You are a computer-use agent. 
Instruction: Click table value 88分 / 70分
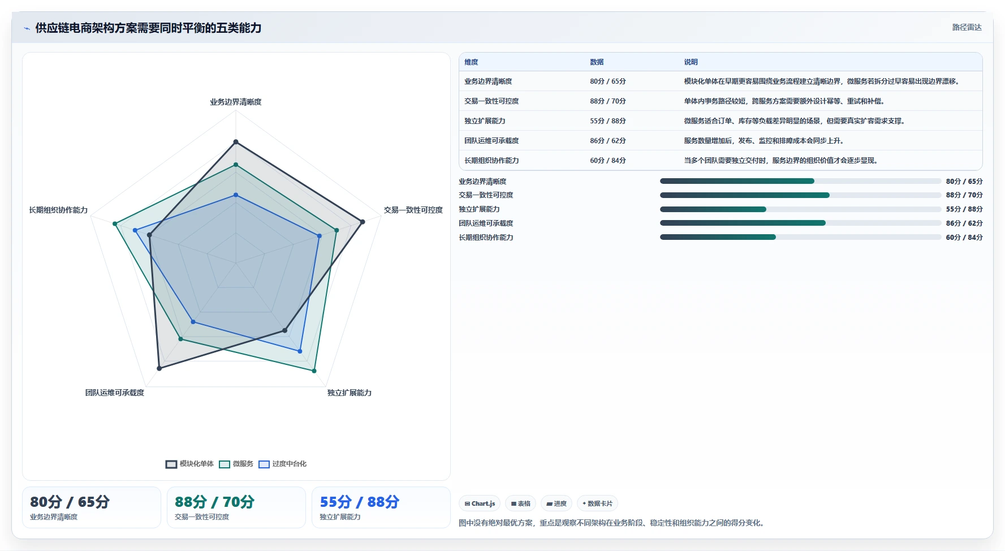(x=608, y=101)
